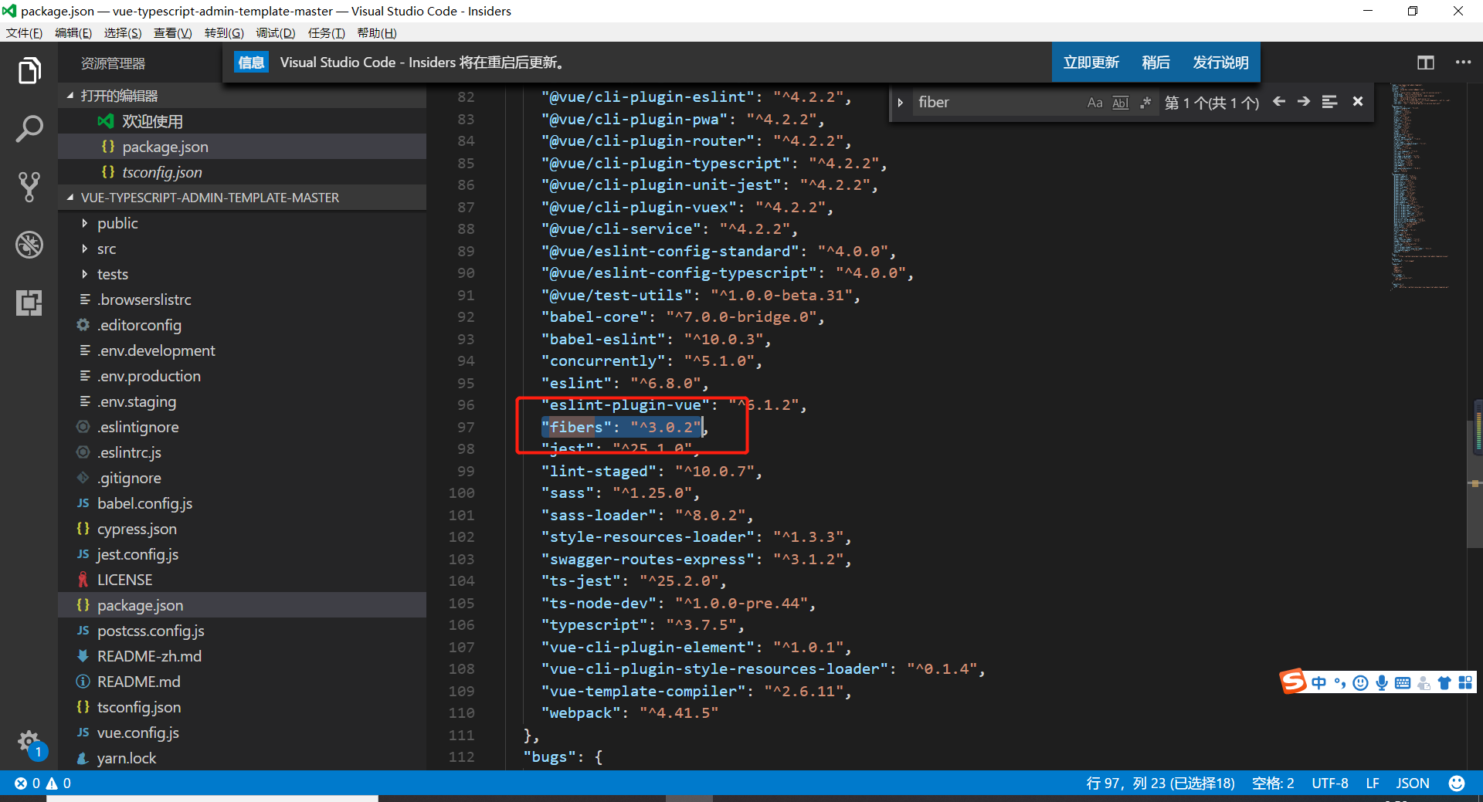
Task: Open the Extensions view
Action: tap(29, 303)
